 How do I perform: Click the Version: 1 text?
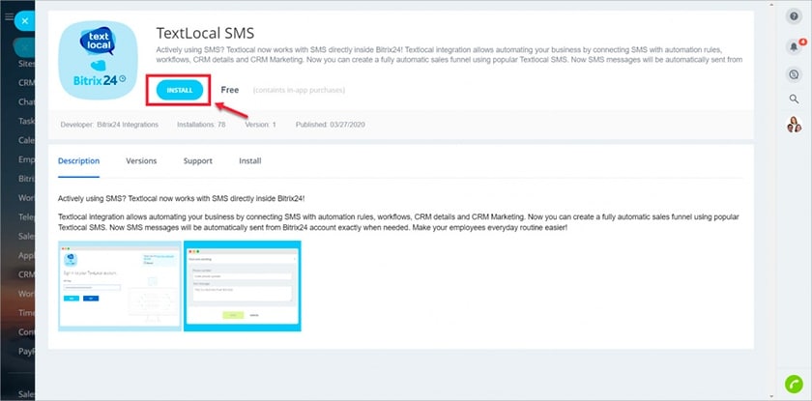(x=260, y=125)
